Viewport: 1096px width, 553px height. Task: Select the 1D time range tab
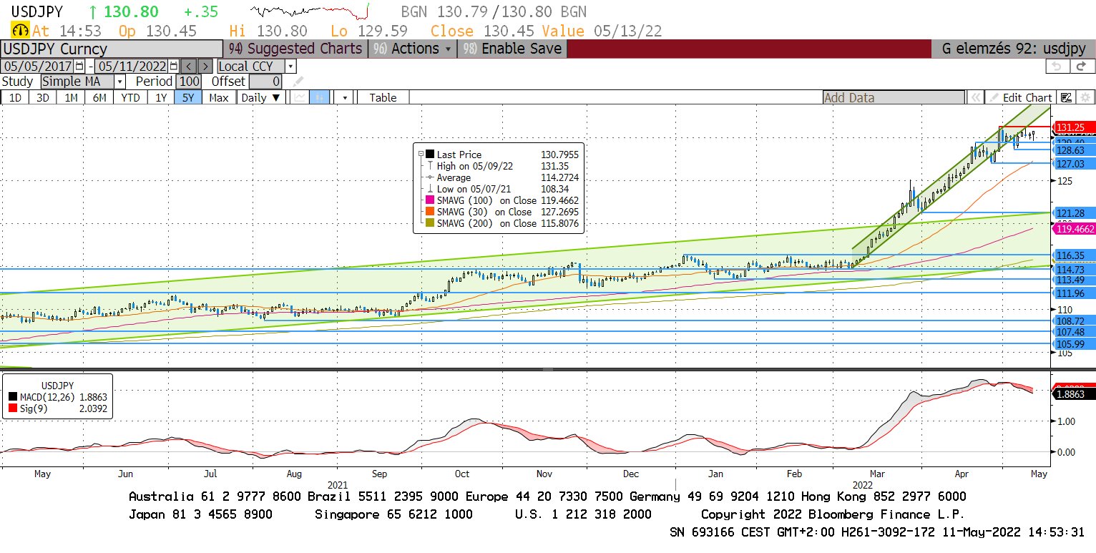[15, 97]
